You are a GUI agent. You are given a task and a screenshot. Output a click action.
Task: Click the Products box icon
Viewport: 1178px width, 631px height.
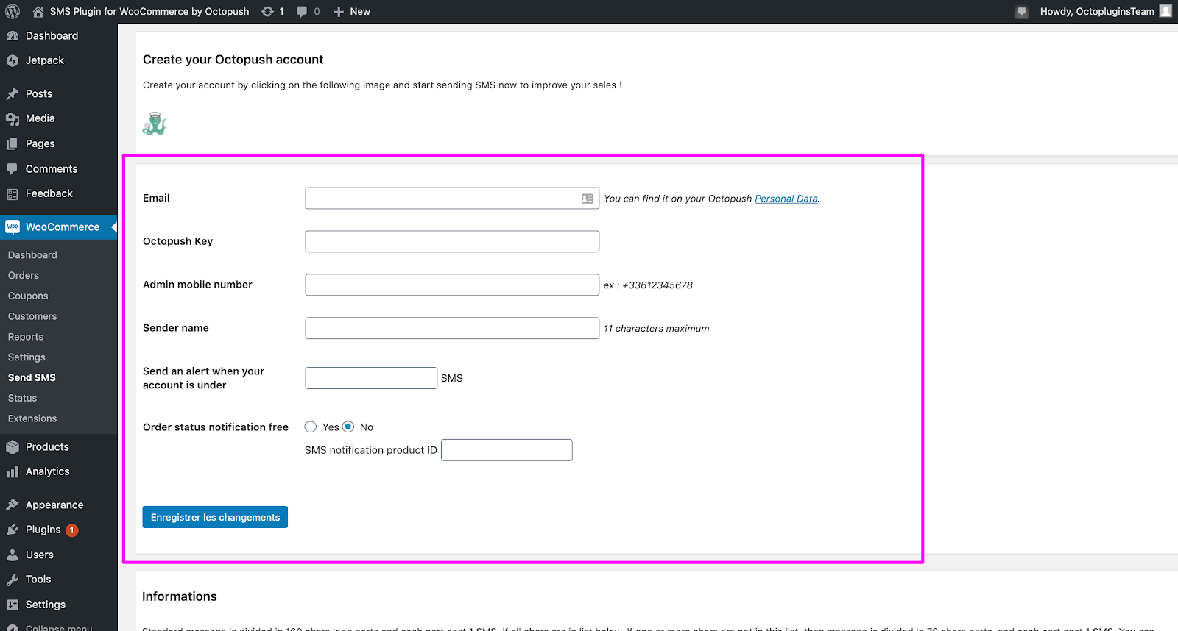(x=13, y=446)
